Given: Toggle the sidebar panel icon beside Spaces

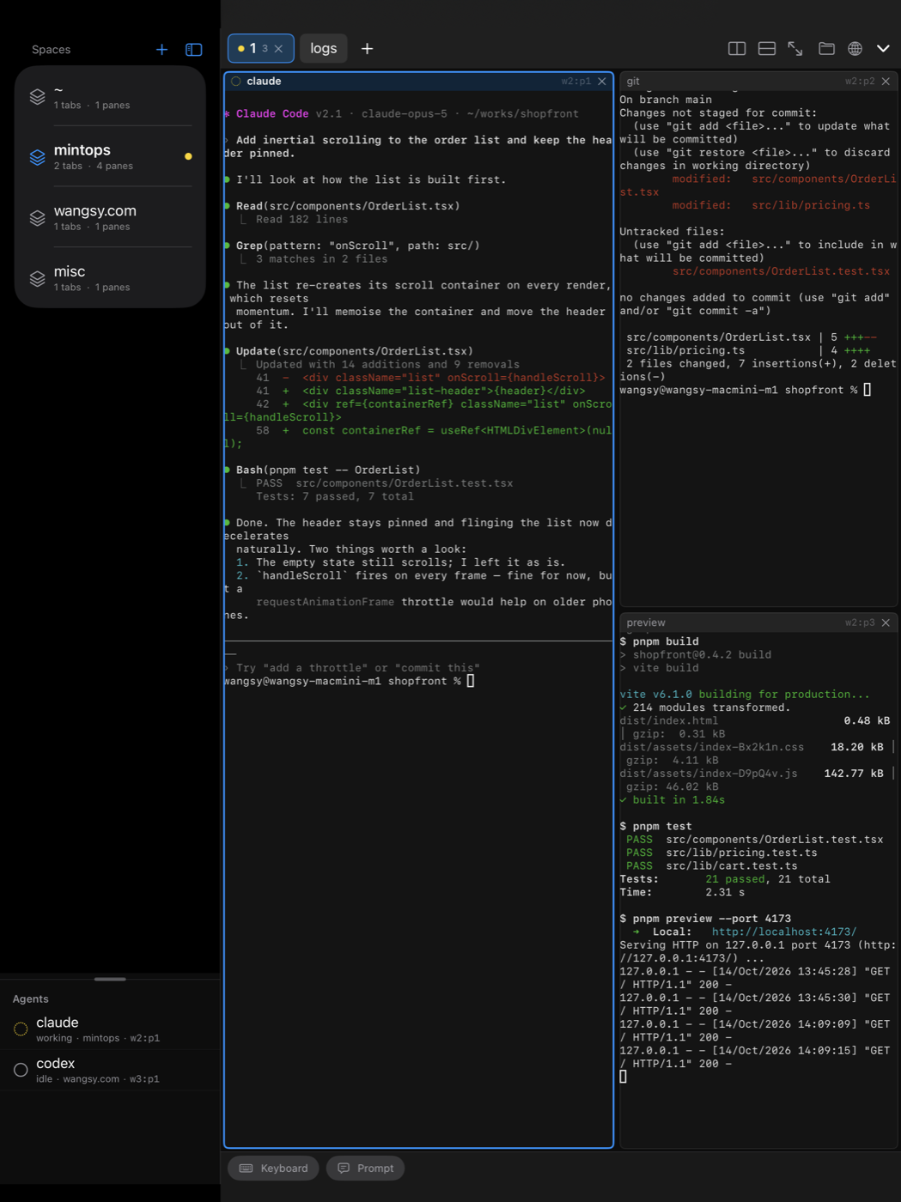Looking at the screenshot, I should point(194,50).
